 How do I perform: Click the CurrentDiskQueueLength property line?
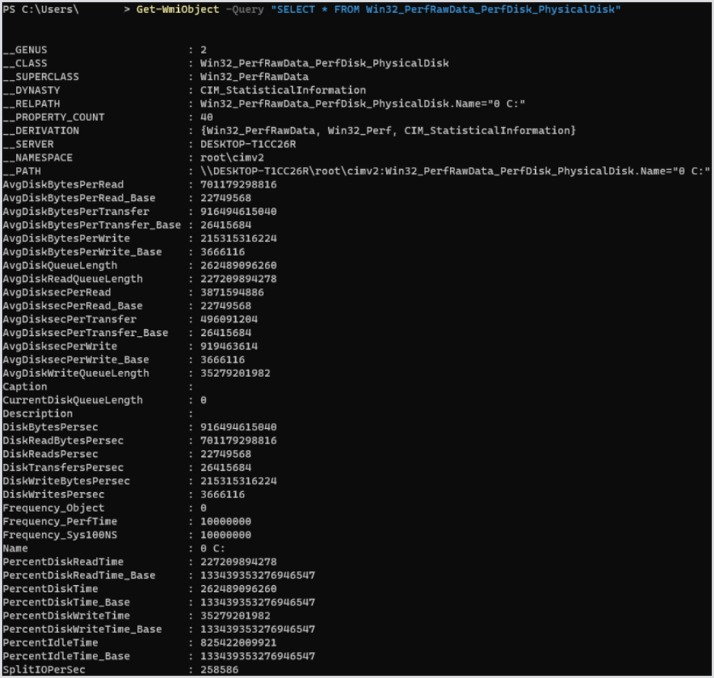[73, 400]
